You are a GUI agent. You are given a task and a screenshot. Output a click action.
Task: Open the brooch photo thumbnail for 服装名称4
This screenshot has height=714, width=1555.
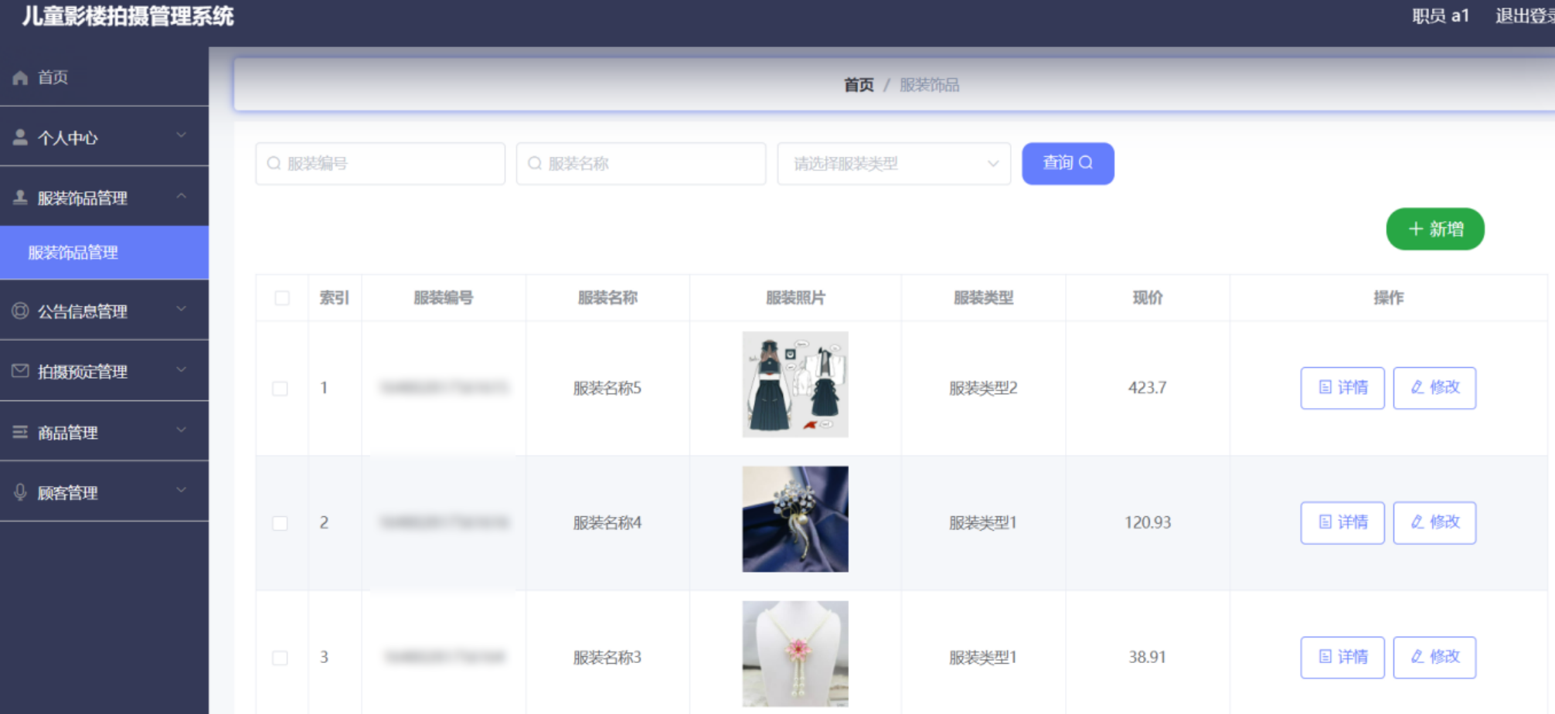point(795,518)
